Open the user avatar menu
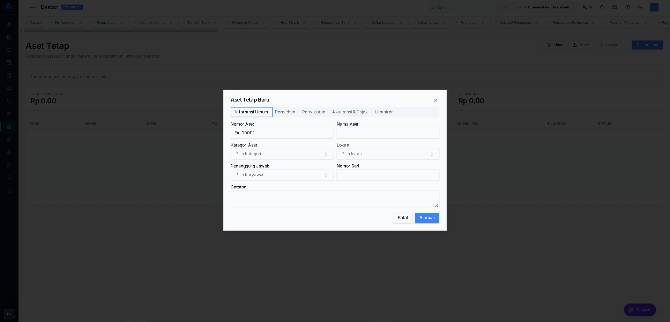670x322 pixels. click(654, 7)
